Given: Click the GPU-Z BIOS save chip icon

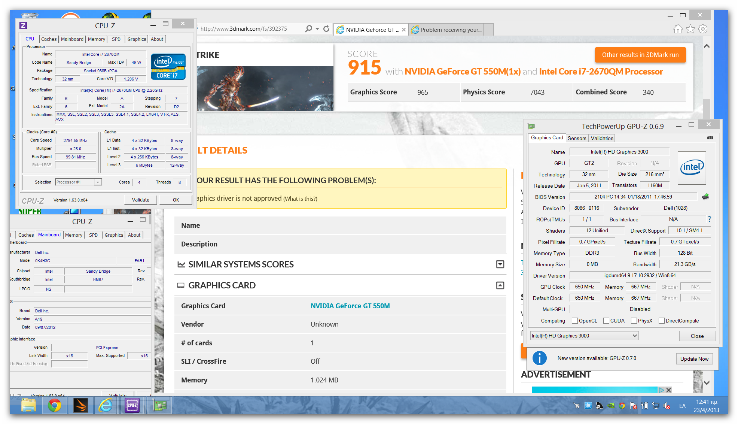Looking at the screenshot, I should point(705,197).
